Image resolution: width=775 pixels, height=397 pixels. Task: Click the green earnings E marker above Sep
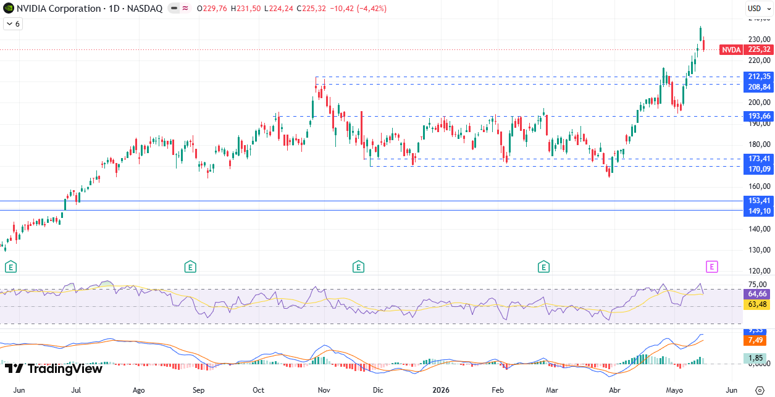(x=190, y=267)
